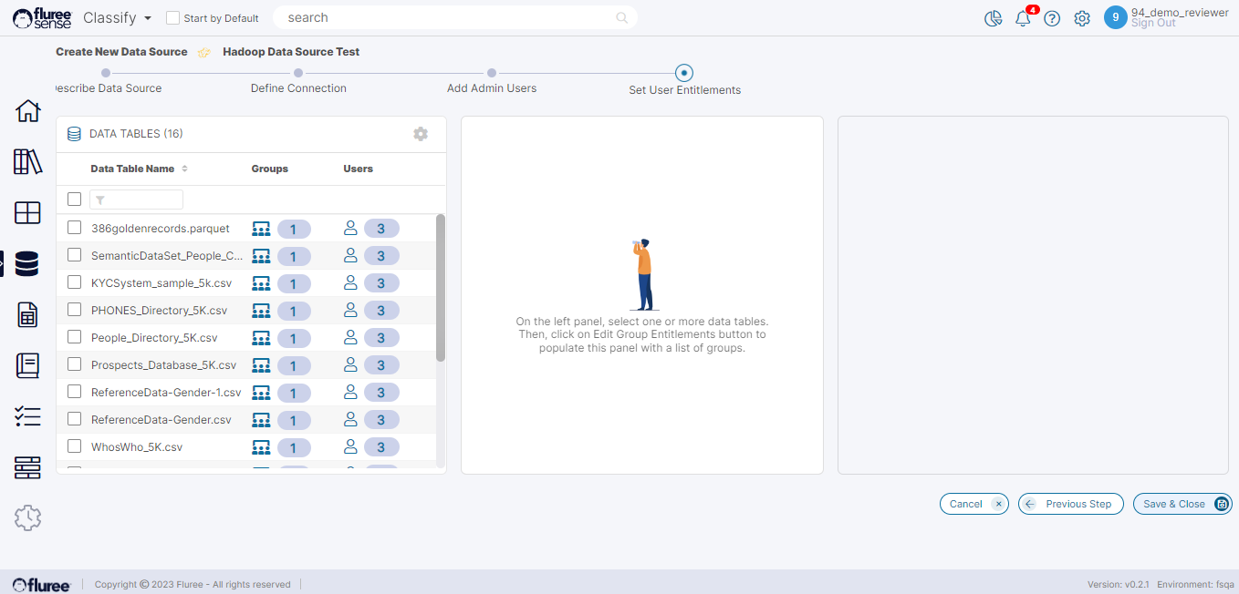Open the pie chart icon in header
The image size is (1239, 594).
(994, 19)
